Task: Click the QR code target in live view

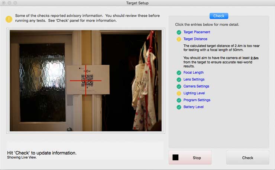Action: pyautogui.click(x=87, y=81)
